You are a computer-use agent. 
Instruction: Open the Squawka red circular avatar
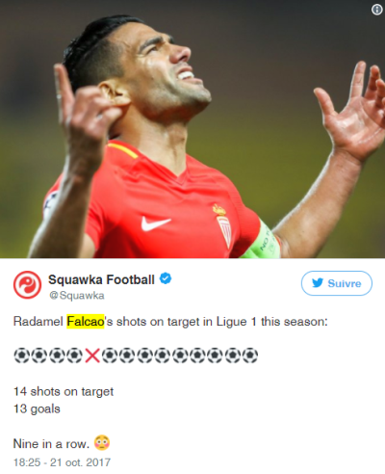[x=27, y=285]
